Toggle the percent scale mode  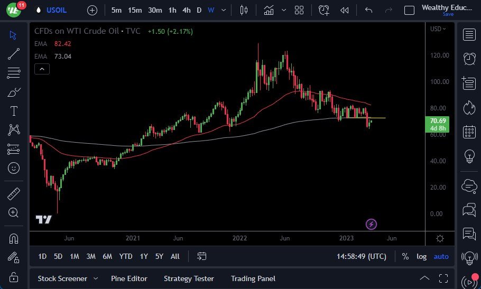pyautogui.click(x=405, y=257)
